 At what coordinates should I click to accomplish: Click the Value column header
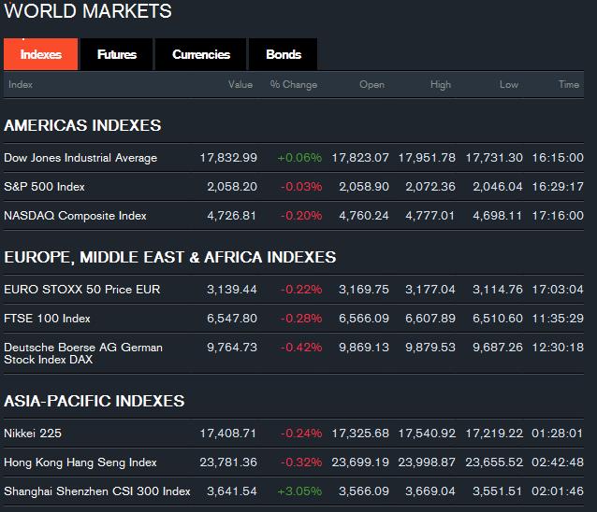point(240,84)
